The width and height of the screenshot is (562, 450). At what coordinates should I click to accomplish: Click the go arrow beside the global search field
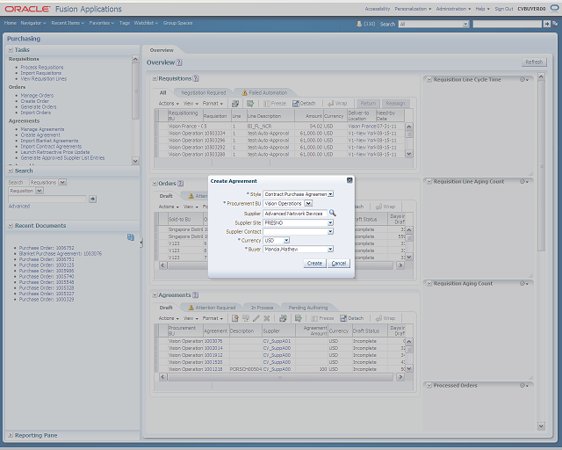coord(546,24)
